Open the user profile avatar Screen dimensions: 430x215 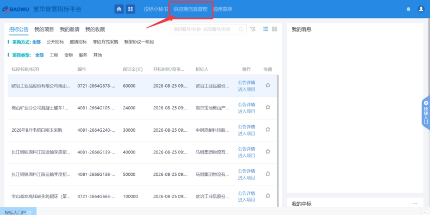[x=421, y=9]
